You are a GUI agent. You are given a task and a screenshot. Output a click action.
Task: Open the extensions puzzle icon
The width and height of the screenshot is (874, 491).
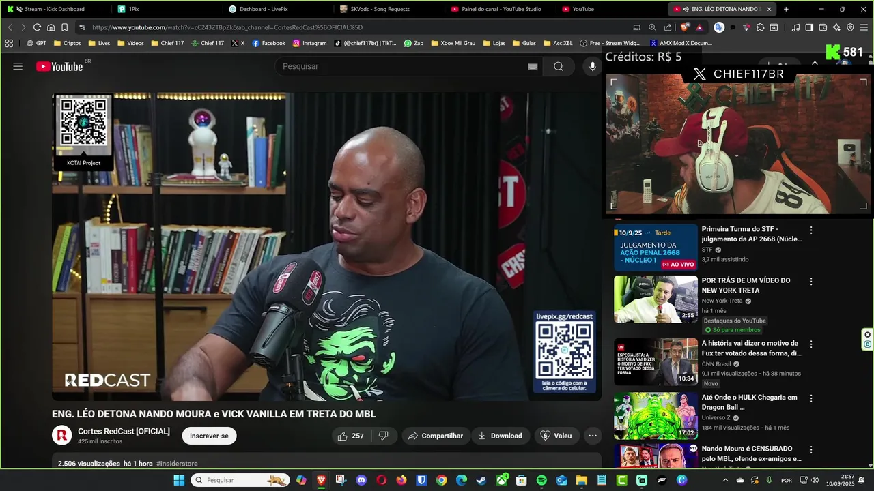[760, 27]
